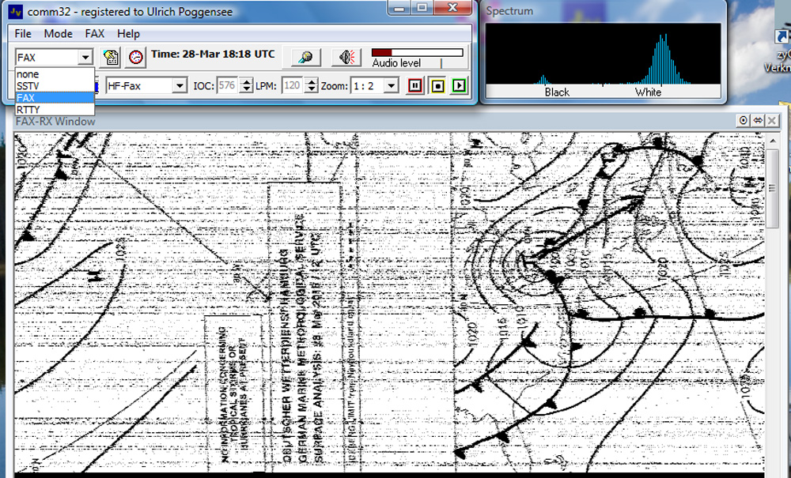Expand the HF-Fax preset dropdown
The width and height of the screenshot is (791, 478).
click(180, 85)
